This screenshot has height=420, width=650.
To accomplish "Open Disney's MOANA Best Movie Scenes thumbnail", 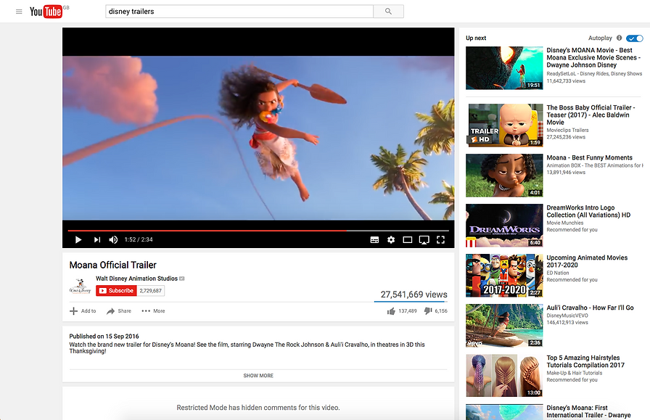I will pyautogui.click(x=504, y=68).
